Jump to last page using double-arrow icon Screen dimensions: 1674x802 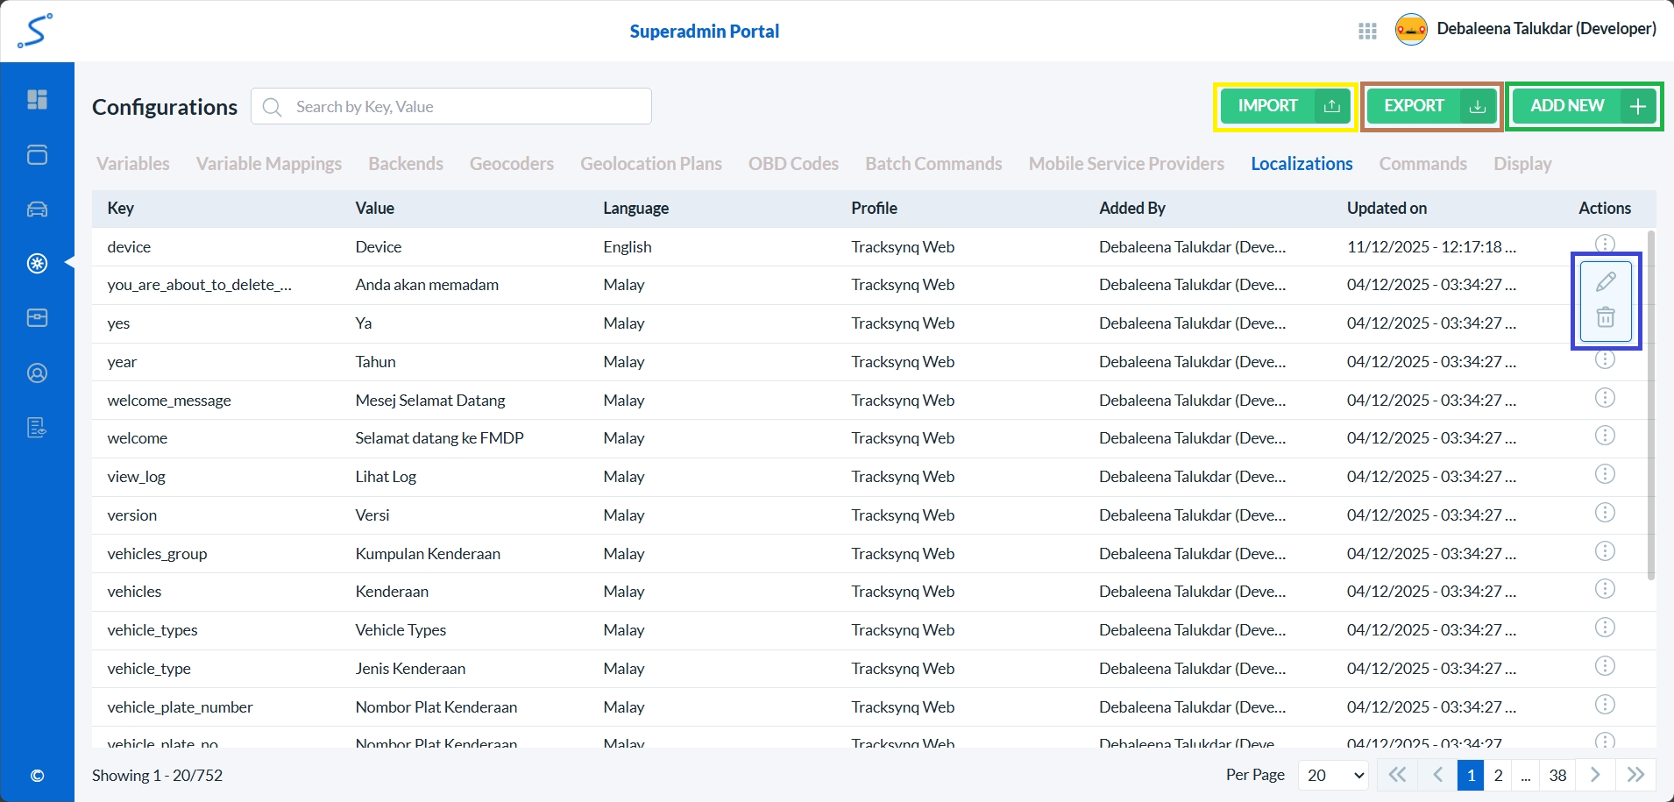tap(1635, 775)
